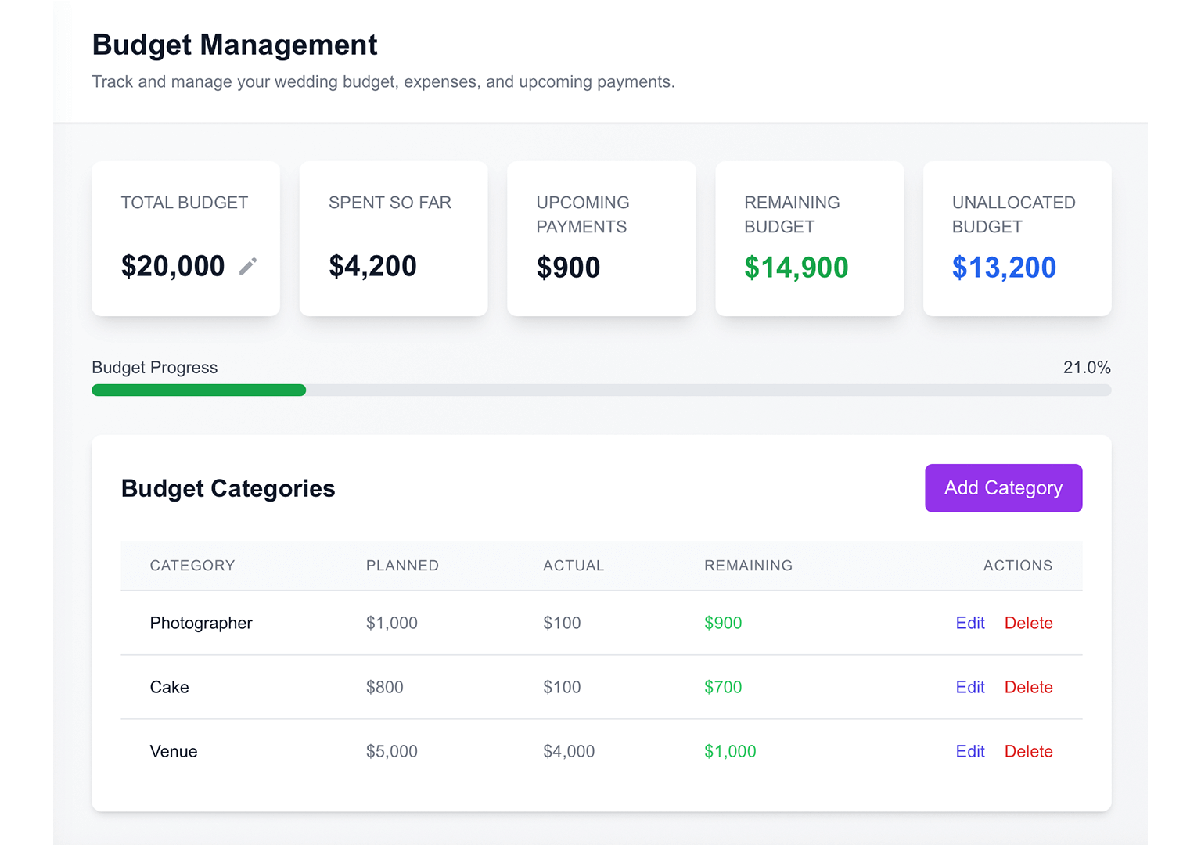Select the PLANNED column header

[402, 566]
